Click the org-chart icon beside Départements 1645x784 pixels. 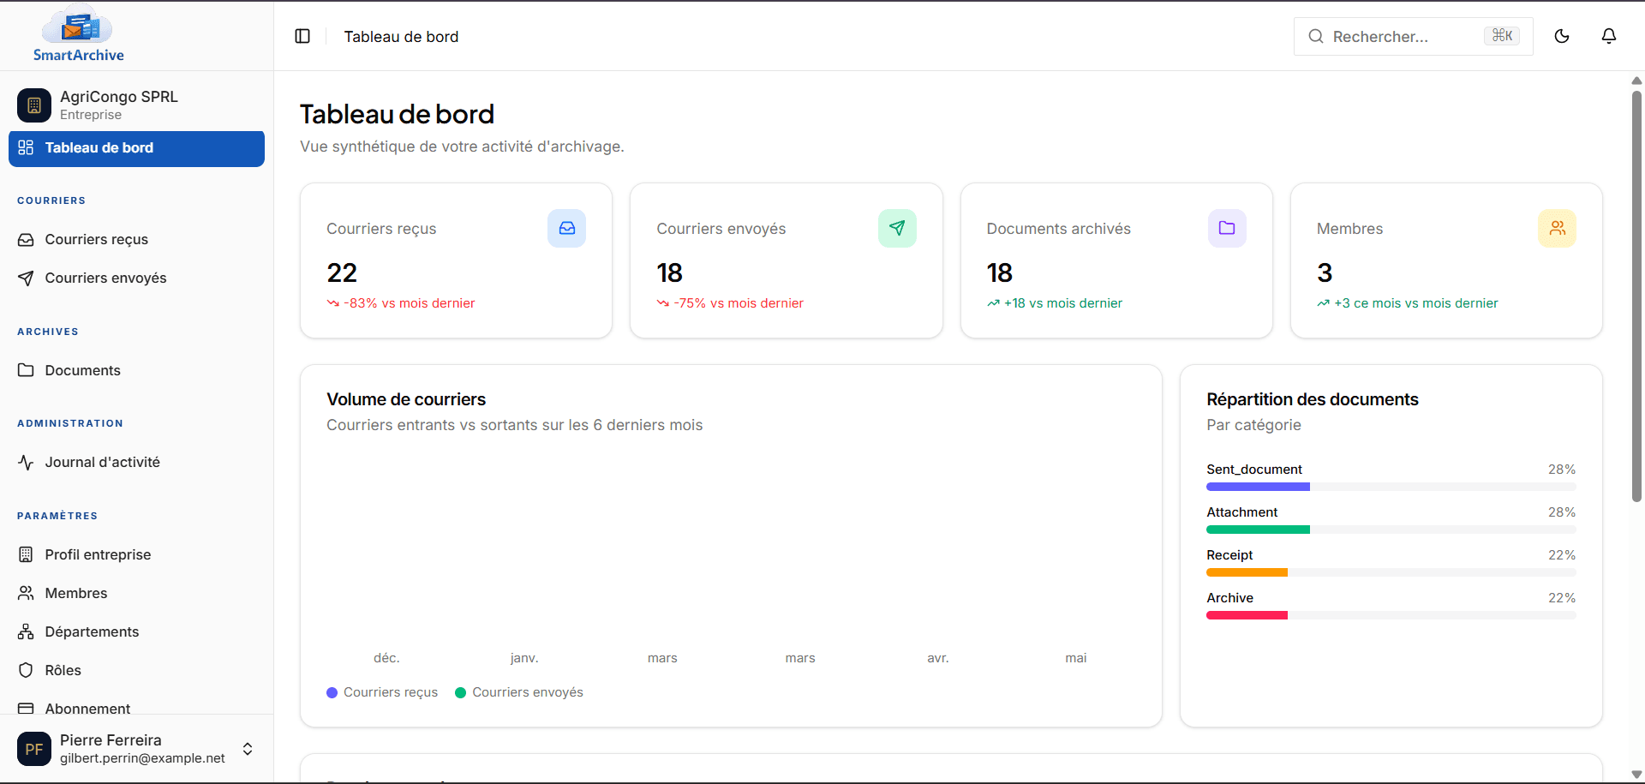26,631
